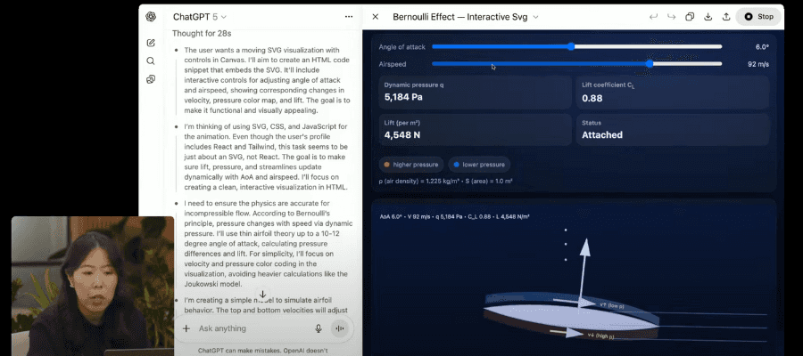The height and width of the screenshot is (356, 803).
Task: Click the redo arrow in canvas header
Action: (671, 17)
